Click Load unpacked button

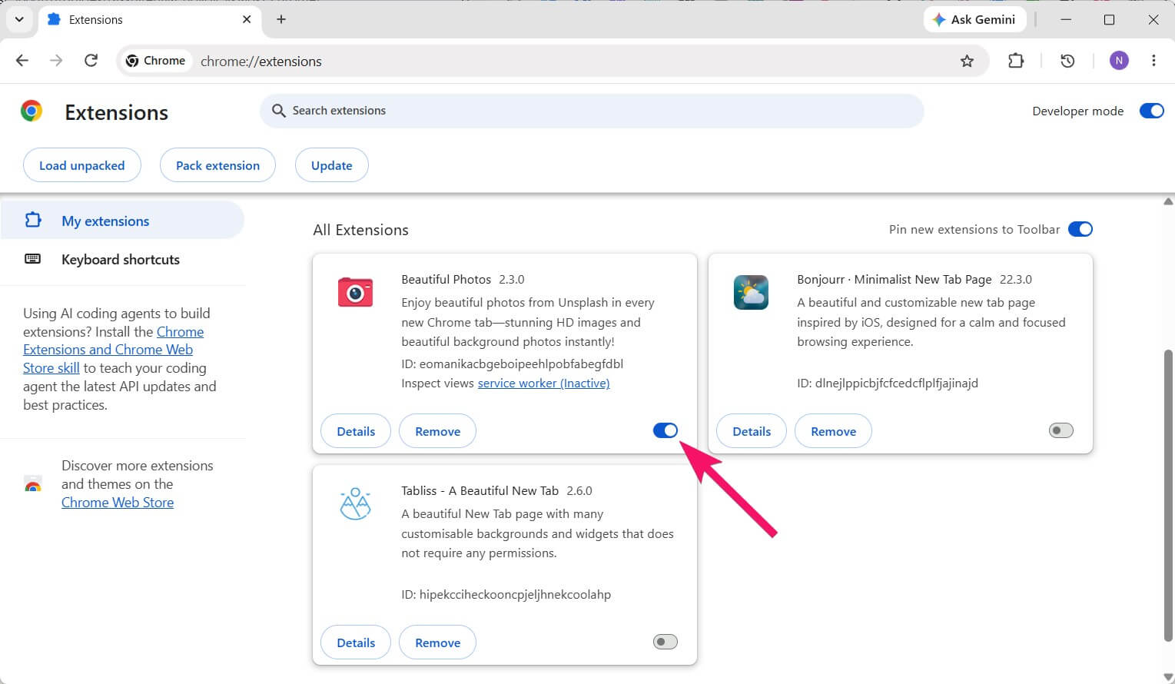(82, 165)
